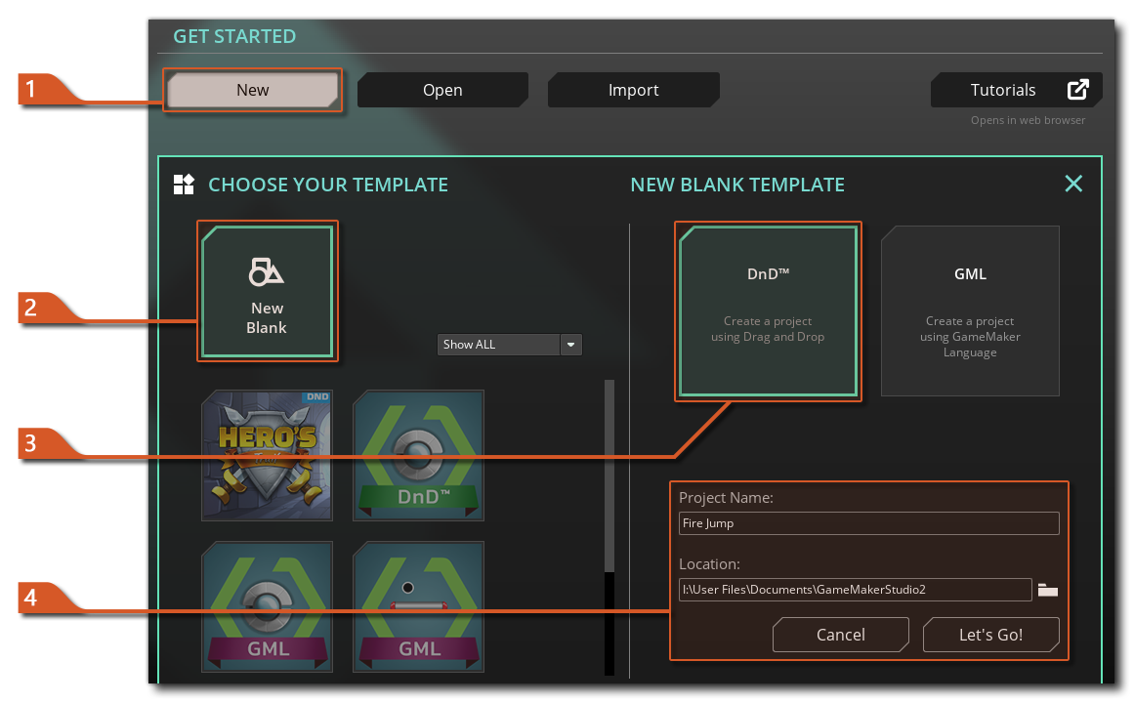Open the Show ALL filter dropdown
The image size is (1134, 703).
[x=509, y=345]
